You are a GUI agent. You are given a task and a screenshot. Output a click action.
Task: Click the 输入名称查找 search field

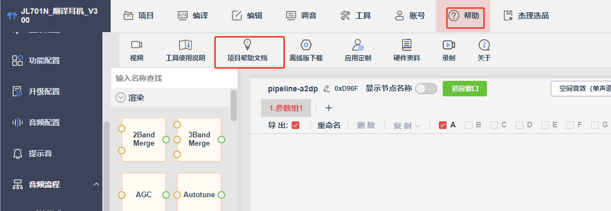[174, 79]
